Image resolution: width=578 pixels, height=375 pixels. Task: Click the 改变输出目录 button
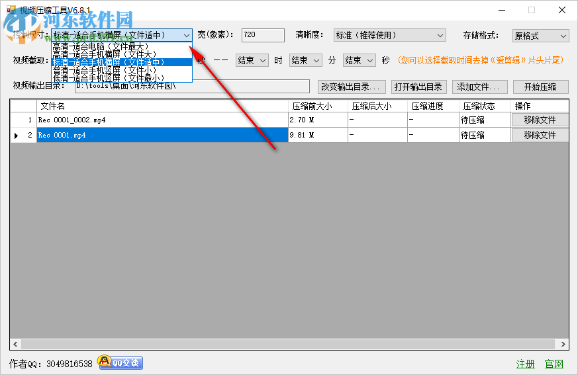352,87
